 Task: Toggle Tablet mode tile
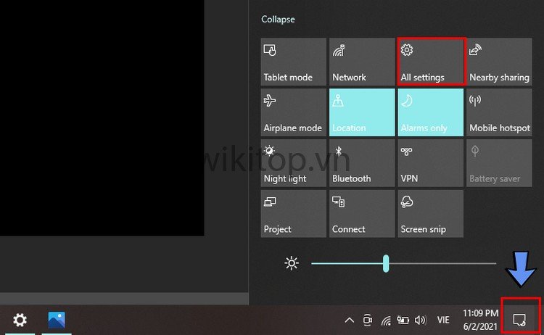(x=293, y=62)
